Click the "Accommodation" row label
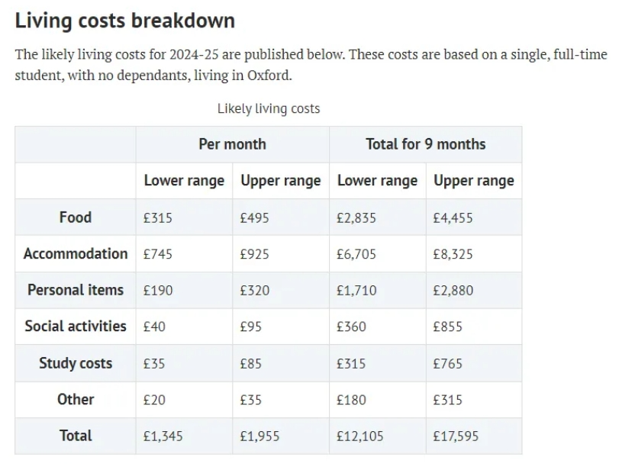Viewport: 619px width, 467px height. pyautogui.click(x=75, y=254)
